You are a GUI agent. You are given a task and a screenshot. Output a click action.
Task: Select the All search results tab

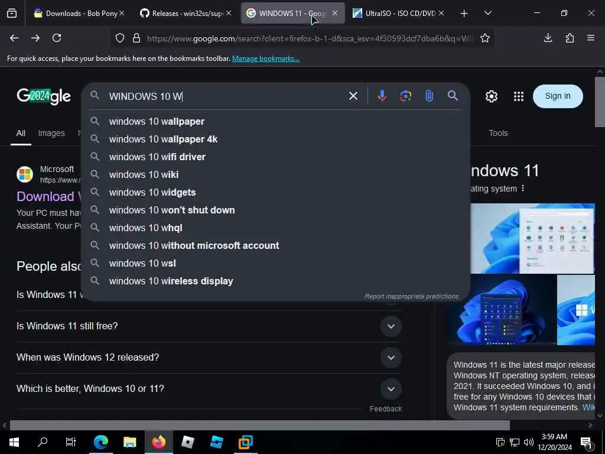coord(21,133)
